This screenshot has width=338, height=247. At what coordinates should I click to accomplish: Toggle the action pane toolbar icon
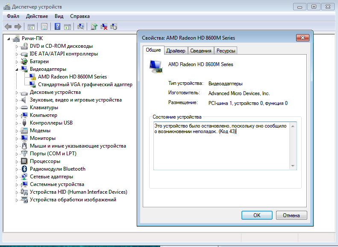pyautogui.click(x=68, y=27)
